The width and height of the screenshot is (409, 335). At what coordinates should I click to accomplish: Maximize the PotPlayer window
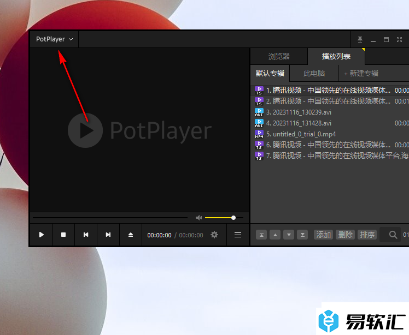point(386,40)
